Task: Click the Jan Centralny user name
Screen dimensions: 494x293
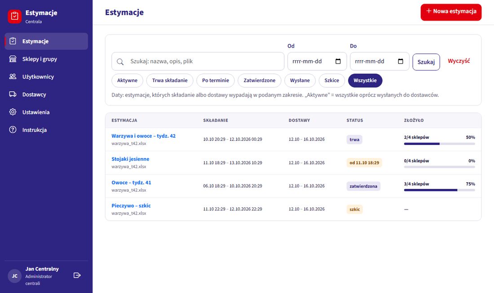Action: click(x=42, y=269)
